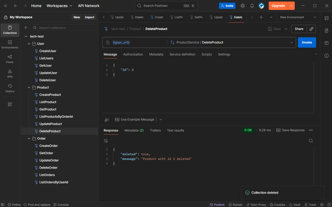
Task: Switch to the Service definition tab
Action: tap(182, 54)
